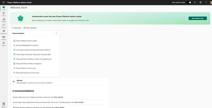Screen dimensions: 212x108
Task: Click the people icon beside Microsoft Dynamics Community
Action: point(14,73)
